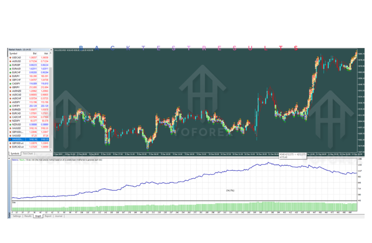Click the green trend icon next to EURGBP
The height and width of the screenshot is (243, 372).
point(11,65)
